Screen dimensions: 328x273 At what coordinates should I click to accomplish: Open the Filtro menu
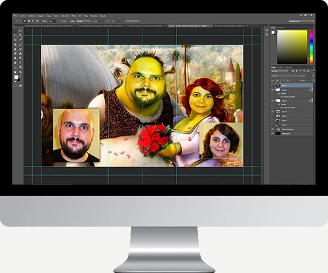pyautogui.click(x=74, y=16)
